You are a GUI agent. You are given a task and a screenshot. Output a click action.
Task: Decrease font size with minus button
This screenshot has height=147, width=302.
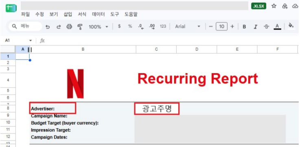pos(211,27)
